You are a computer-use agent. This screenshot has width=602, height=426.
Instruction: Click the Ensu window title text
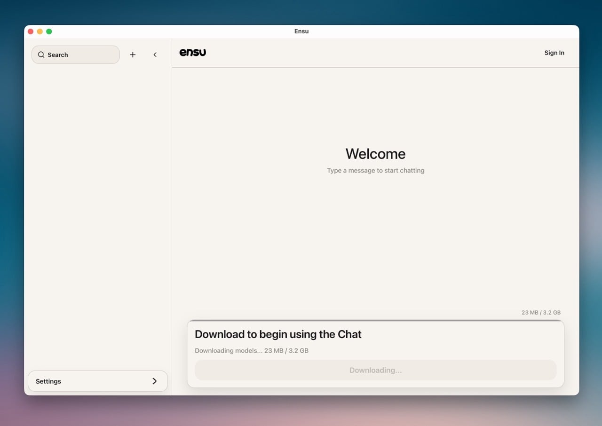coord(301,32)
